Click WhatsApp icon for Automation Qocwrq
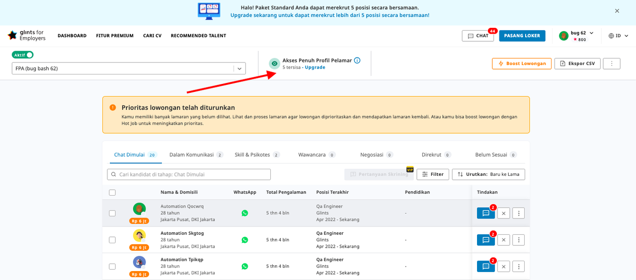636x280 pixels. [244, 213]
